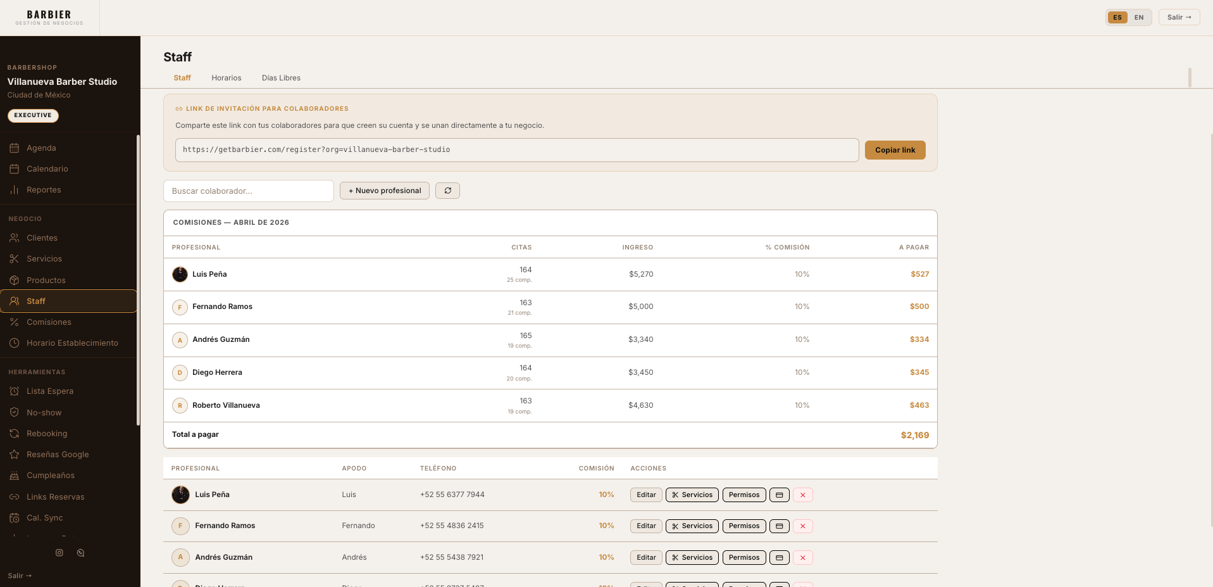The image size is (1213, 587).
Task: Open the Días Libres tab
Action: (281, 78)
